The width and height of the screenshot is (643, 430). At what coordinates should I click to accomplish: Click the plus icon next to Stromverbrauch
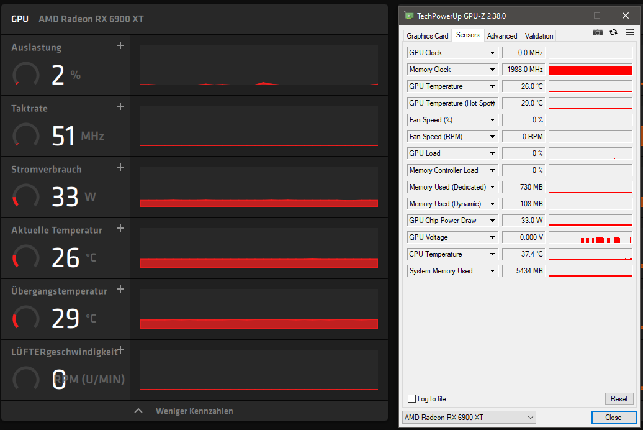point(120,167)
